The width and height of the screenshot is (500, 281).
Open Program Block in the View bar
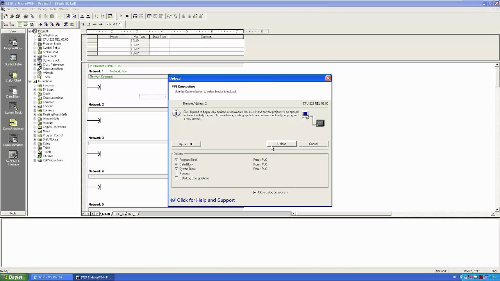13,44
